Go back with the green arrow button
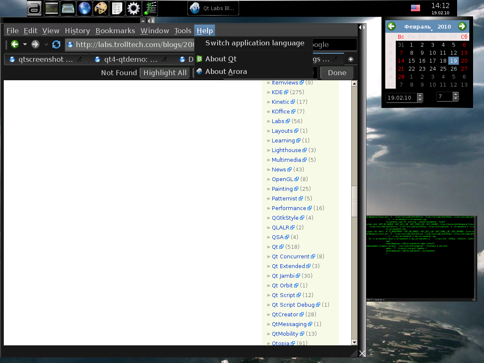The width and height of the screenshot is (484, 363). pos(15,45)
